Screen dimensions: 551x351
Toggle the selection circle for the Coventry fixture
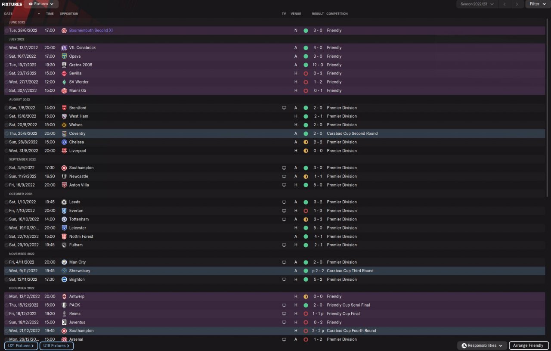tap(6, 134)
